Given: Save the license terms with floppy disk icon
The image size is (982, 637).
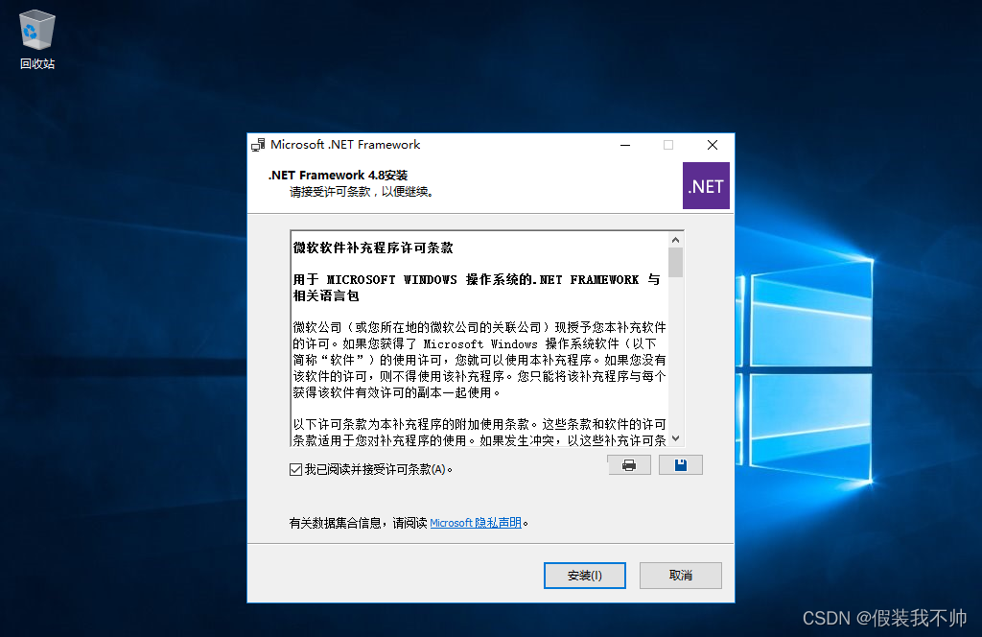Looking at the screenshot, I should click(681, 464).
